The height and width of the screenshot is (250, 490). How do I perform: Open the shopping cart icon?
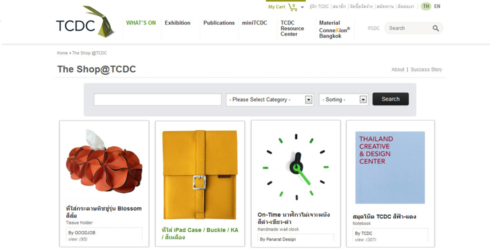tap(293, 7)
